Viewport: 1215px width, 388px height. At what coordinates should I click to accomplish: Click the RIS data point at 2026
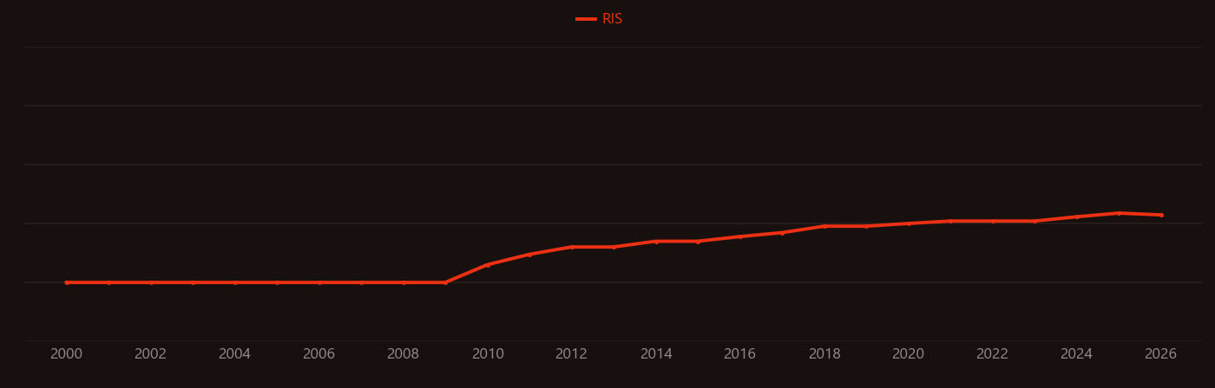[x=1161, y=215]
